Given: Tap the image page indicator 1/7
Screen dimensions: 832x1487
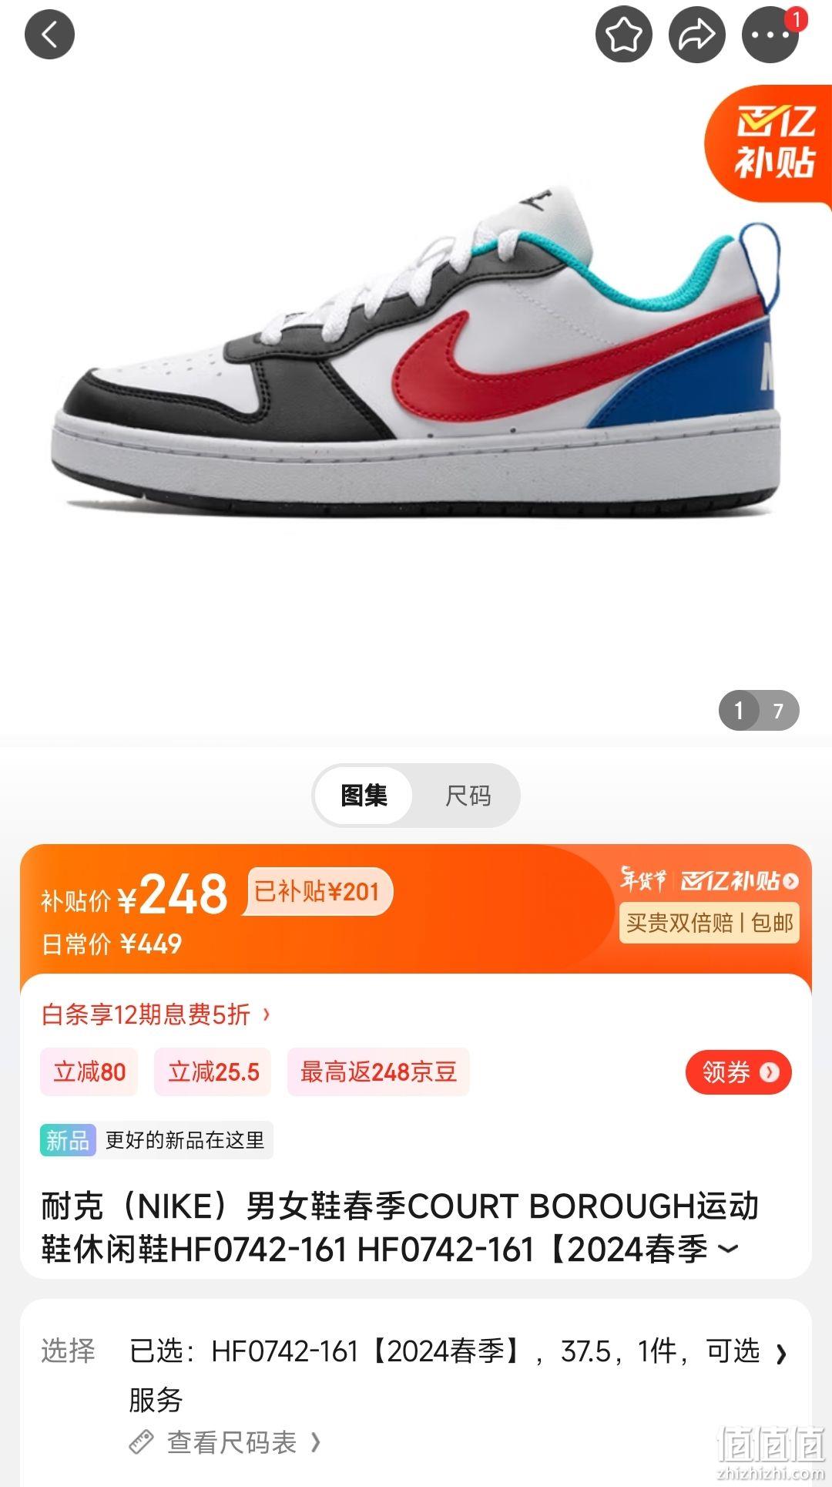Looking at the screenshot, I should [759, 710].
